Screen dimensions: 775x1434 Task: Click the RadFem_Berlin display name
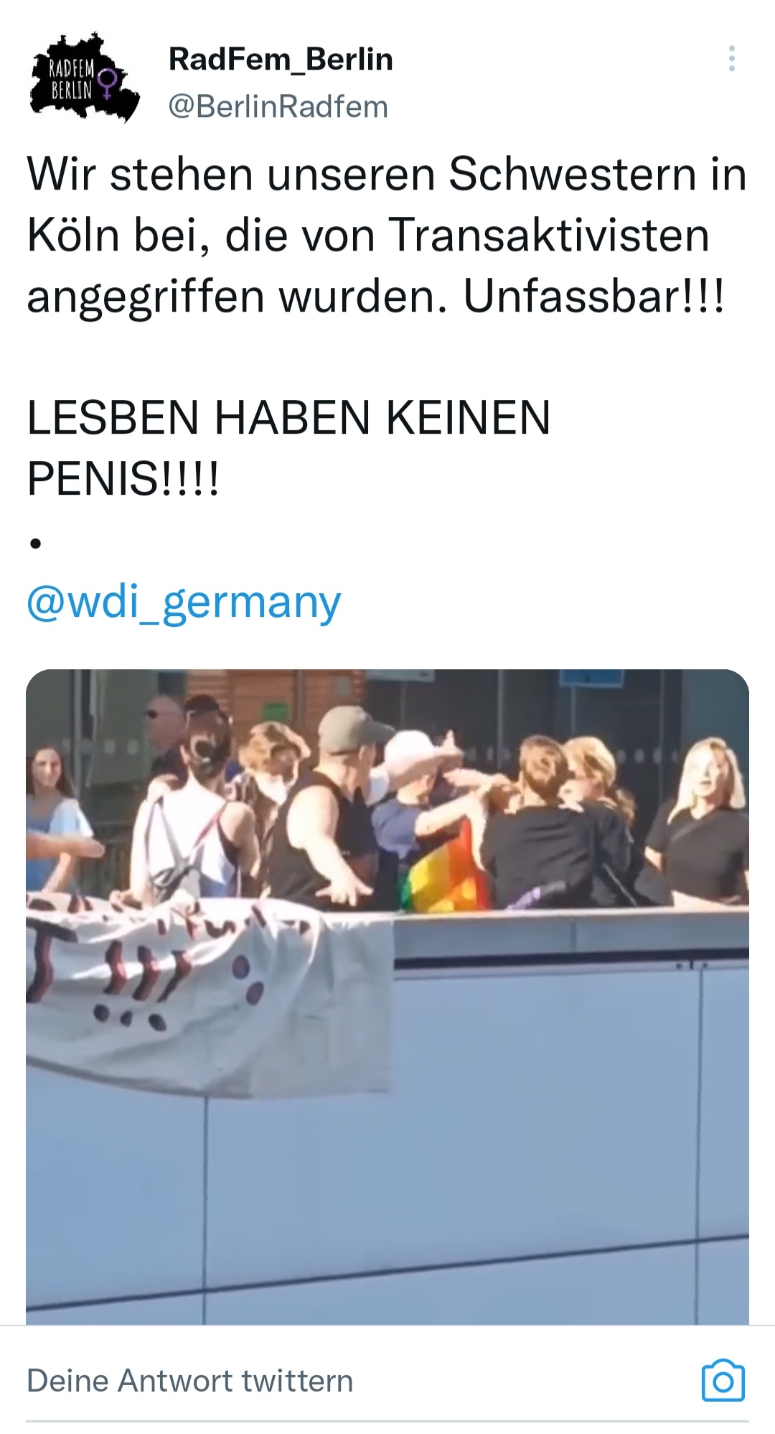pos(281,59)
